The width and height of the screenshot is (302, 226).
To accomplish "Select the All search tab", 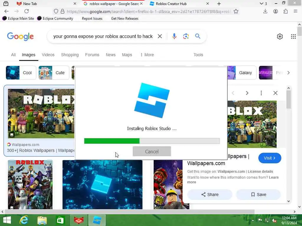I will (x=13, y=55).
